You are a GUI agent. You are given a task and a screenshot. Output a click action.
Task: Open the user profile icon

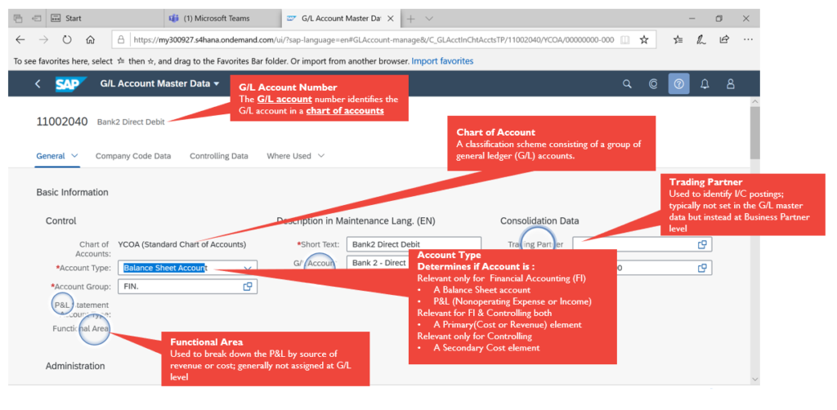click(731, 84)
